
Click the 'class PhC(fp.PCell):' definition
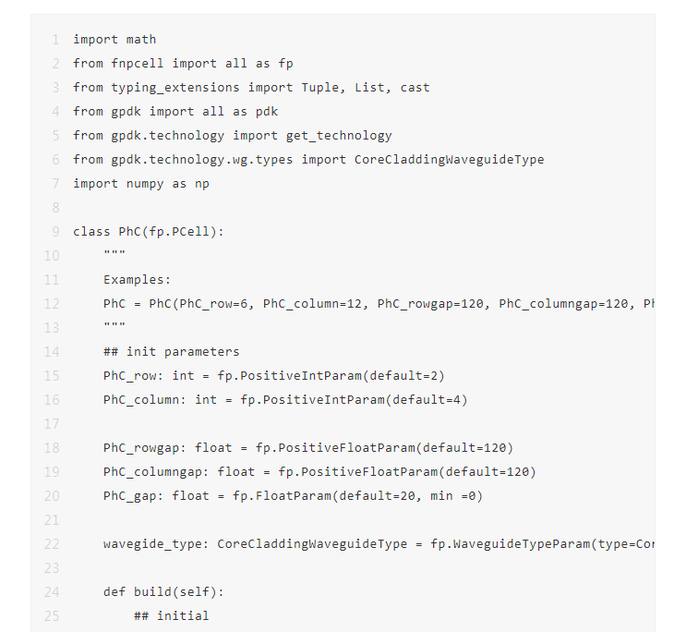[149, 232]
